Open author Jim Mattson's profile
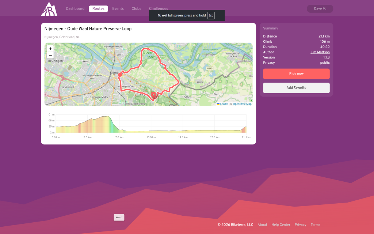The width and height of the screenshot is (374, 234). [320, 52]
